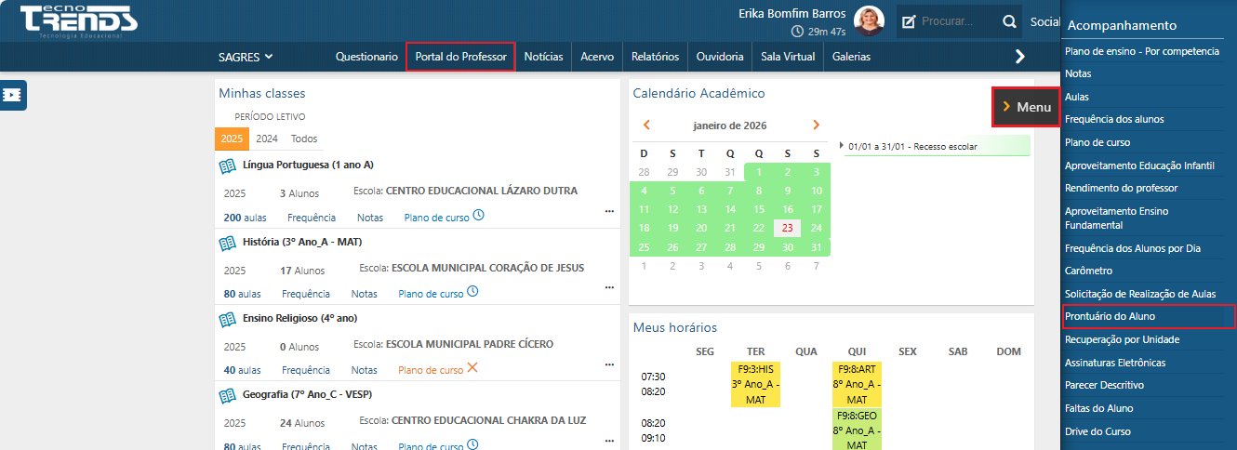Open the SAGRES dropdown menu
The height and width of the screenshot is (450, 1237).
point(246,57)
